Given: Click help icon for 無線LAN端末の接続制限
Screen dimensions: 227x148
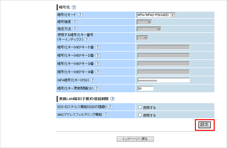Looking at the screenshot, I should coord(113,99).
